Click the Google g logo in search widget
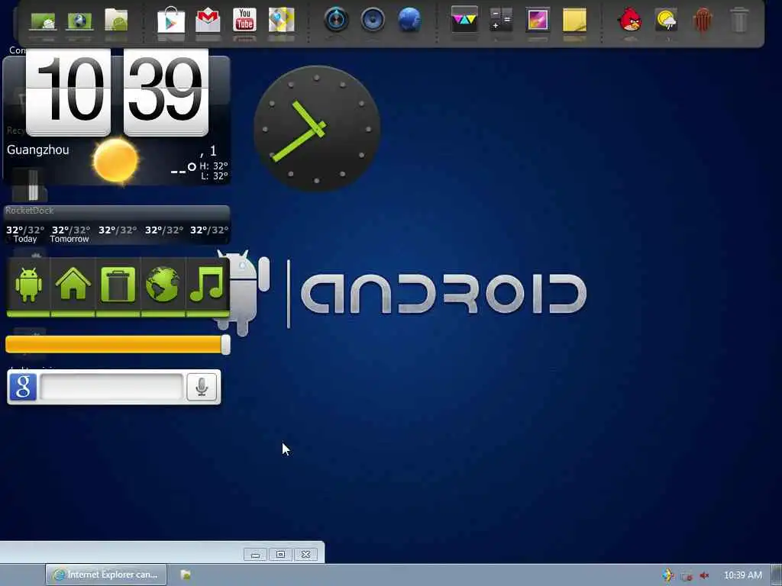This screenshot has height=586, width=782. pyautogui.click(x=23, y=387)
